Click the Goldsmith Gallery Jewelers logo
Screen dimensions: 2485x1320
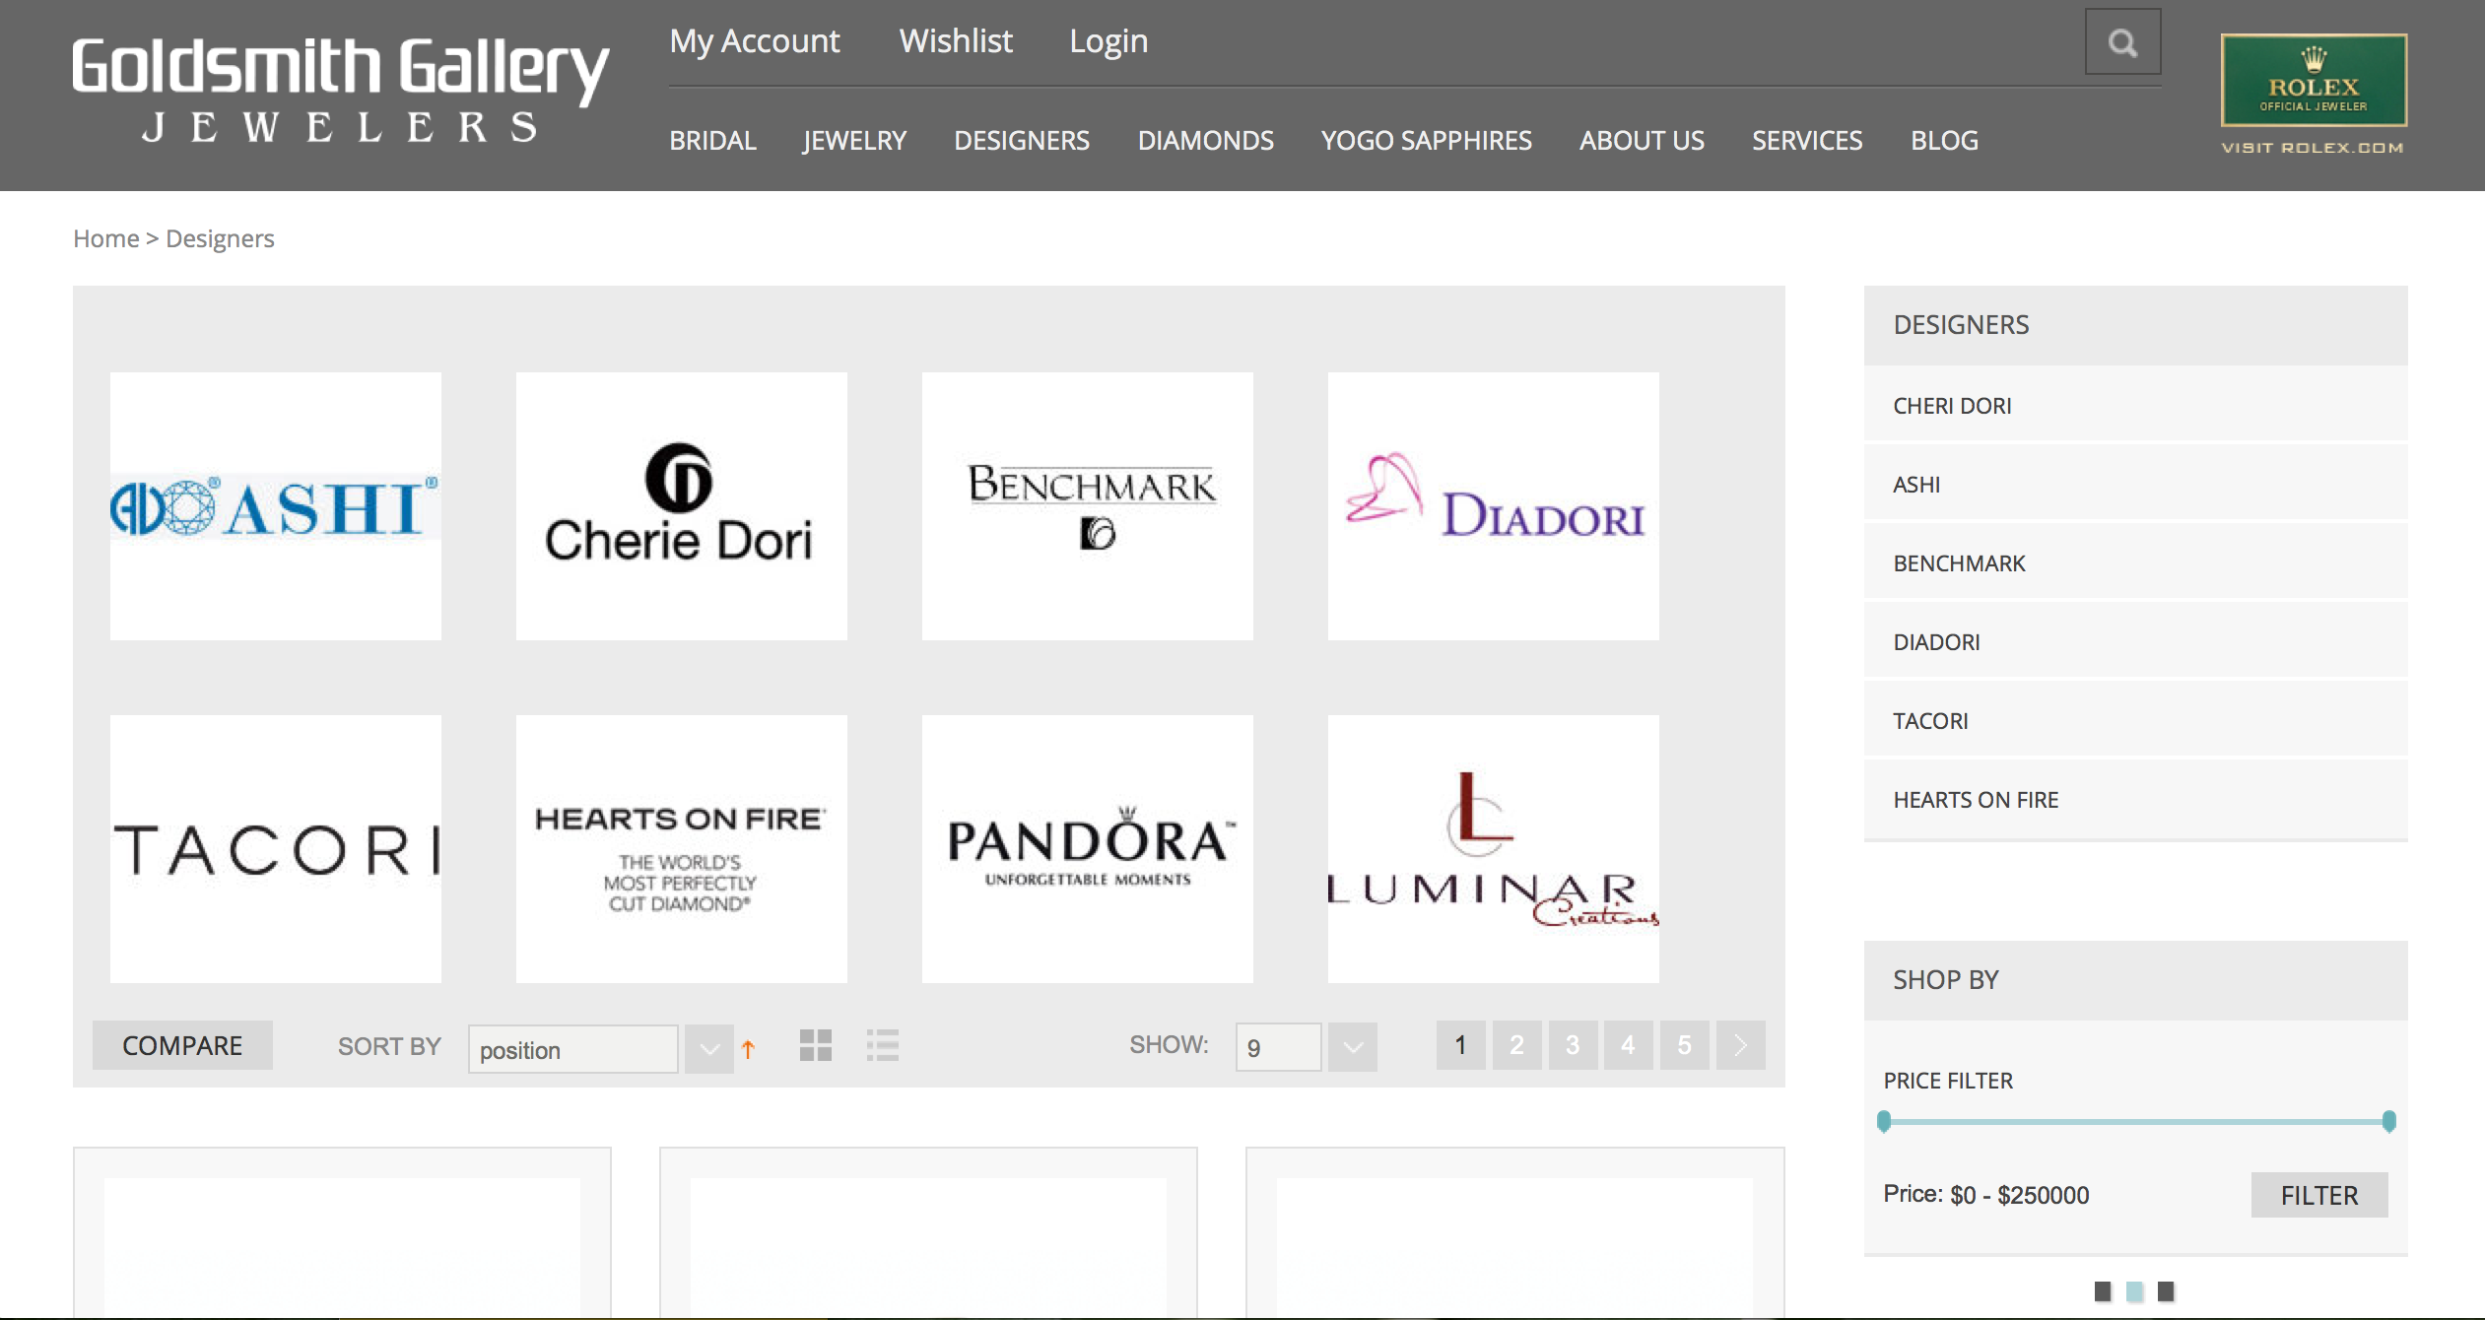coord(340,91)
